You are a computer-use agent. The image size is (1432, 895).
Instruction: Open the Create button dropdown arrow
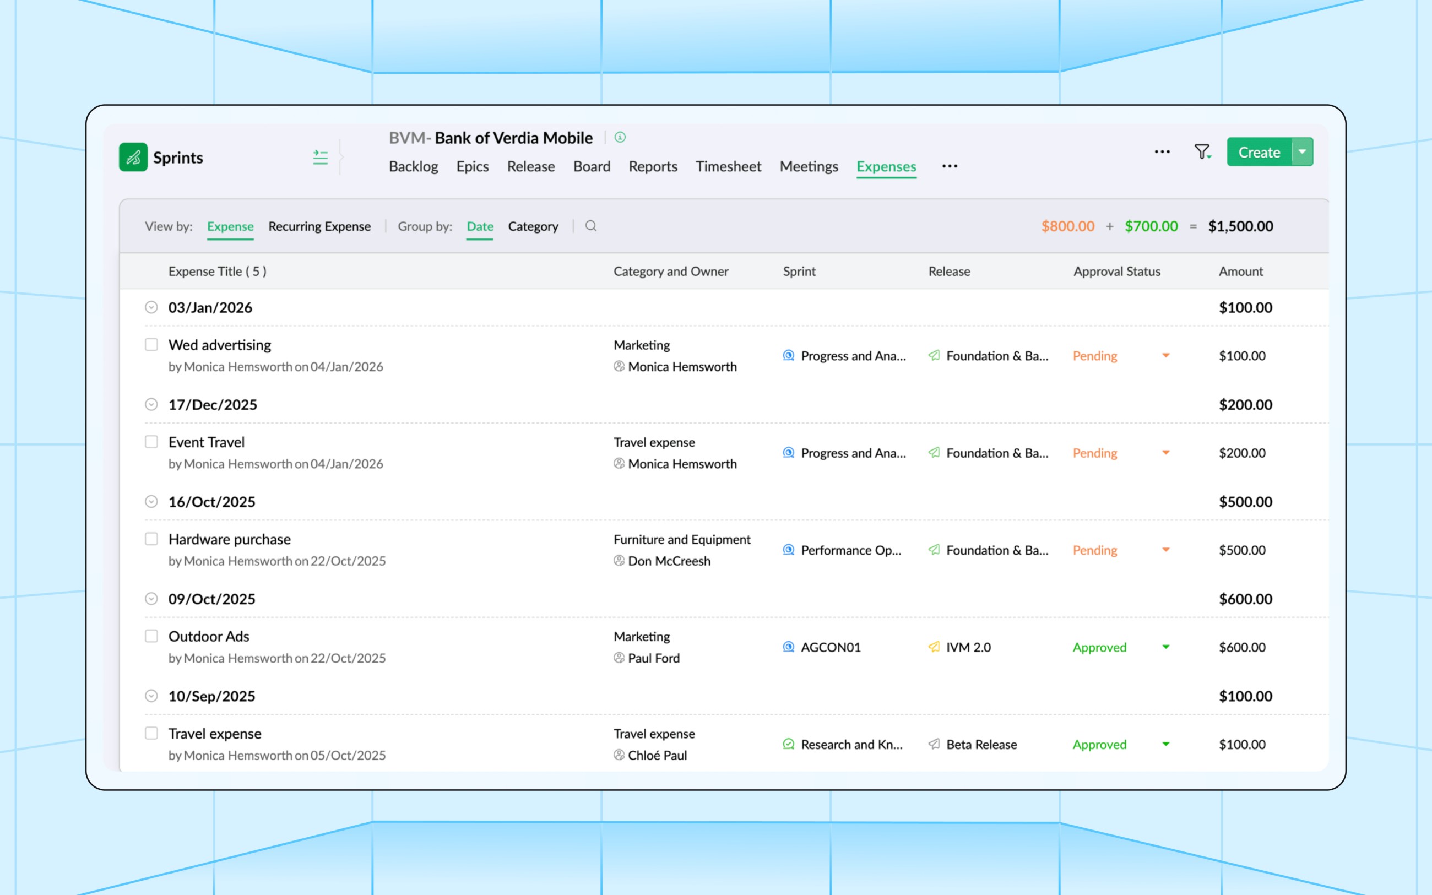pos(1302,152)
